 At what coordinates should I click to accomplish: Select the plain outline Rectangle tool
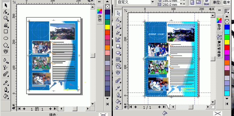6,31
